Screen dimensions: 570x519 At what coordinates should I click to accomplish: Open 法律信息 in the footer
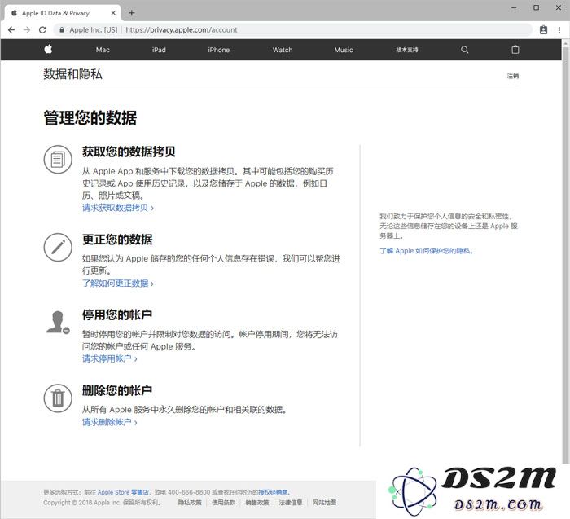click(x=291, y=502)
